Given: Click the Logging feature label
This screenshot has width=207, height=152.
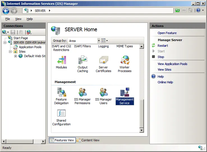Looking at the screenshot, I should [x=104, y=46].
